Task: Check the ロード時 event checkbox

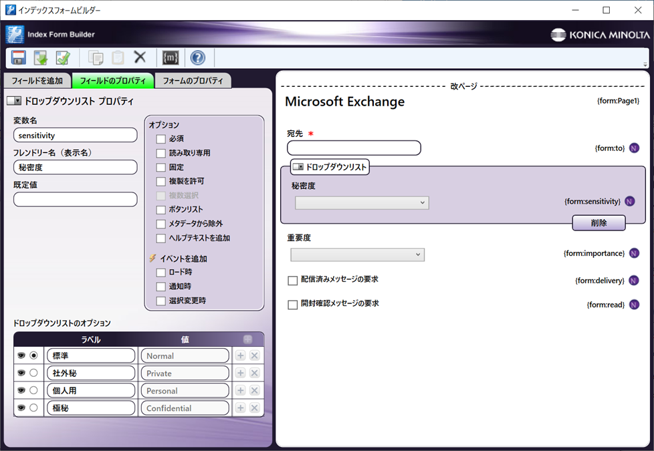Action: point(161,272)
